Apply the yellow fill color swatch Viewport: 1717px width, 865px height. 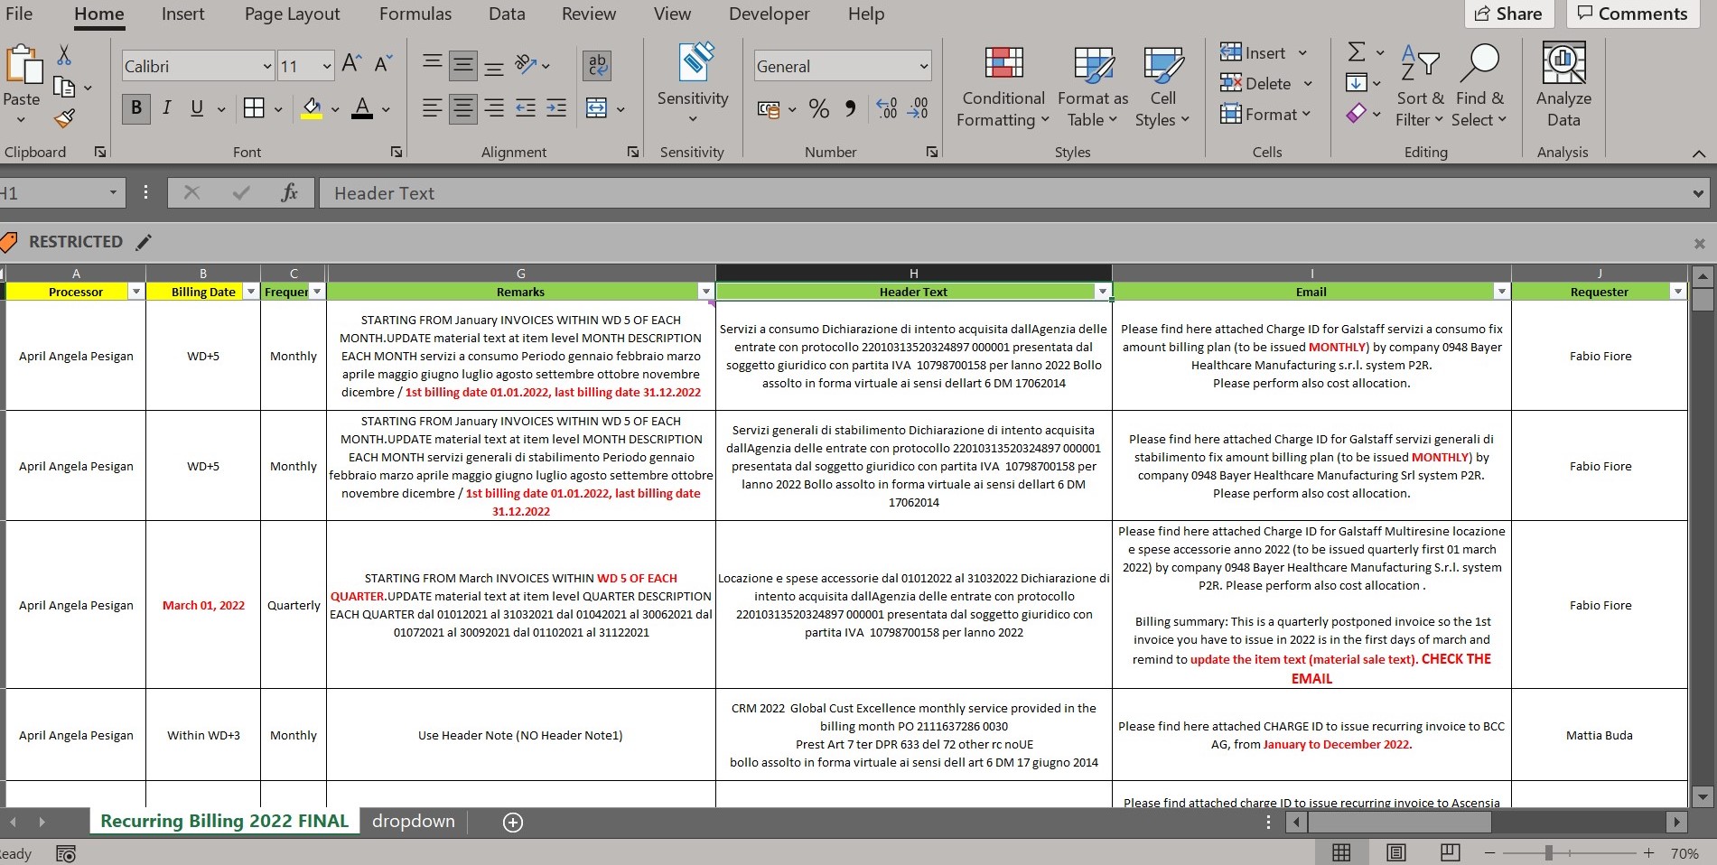click(312, 109)
